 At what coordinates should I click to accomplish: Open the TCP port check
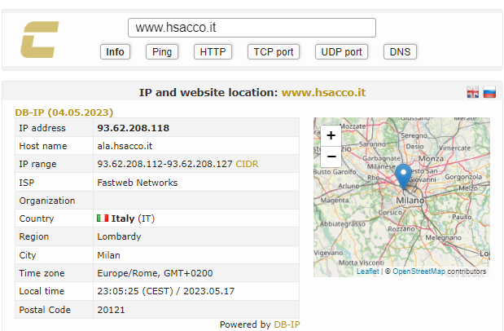[x=274, y=52]
